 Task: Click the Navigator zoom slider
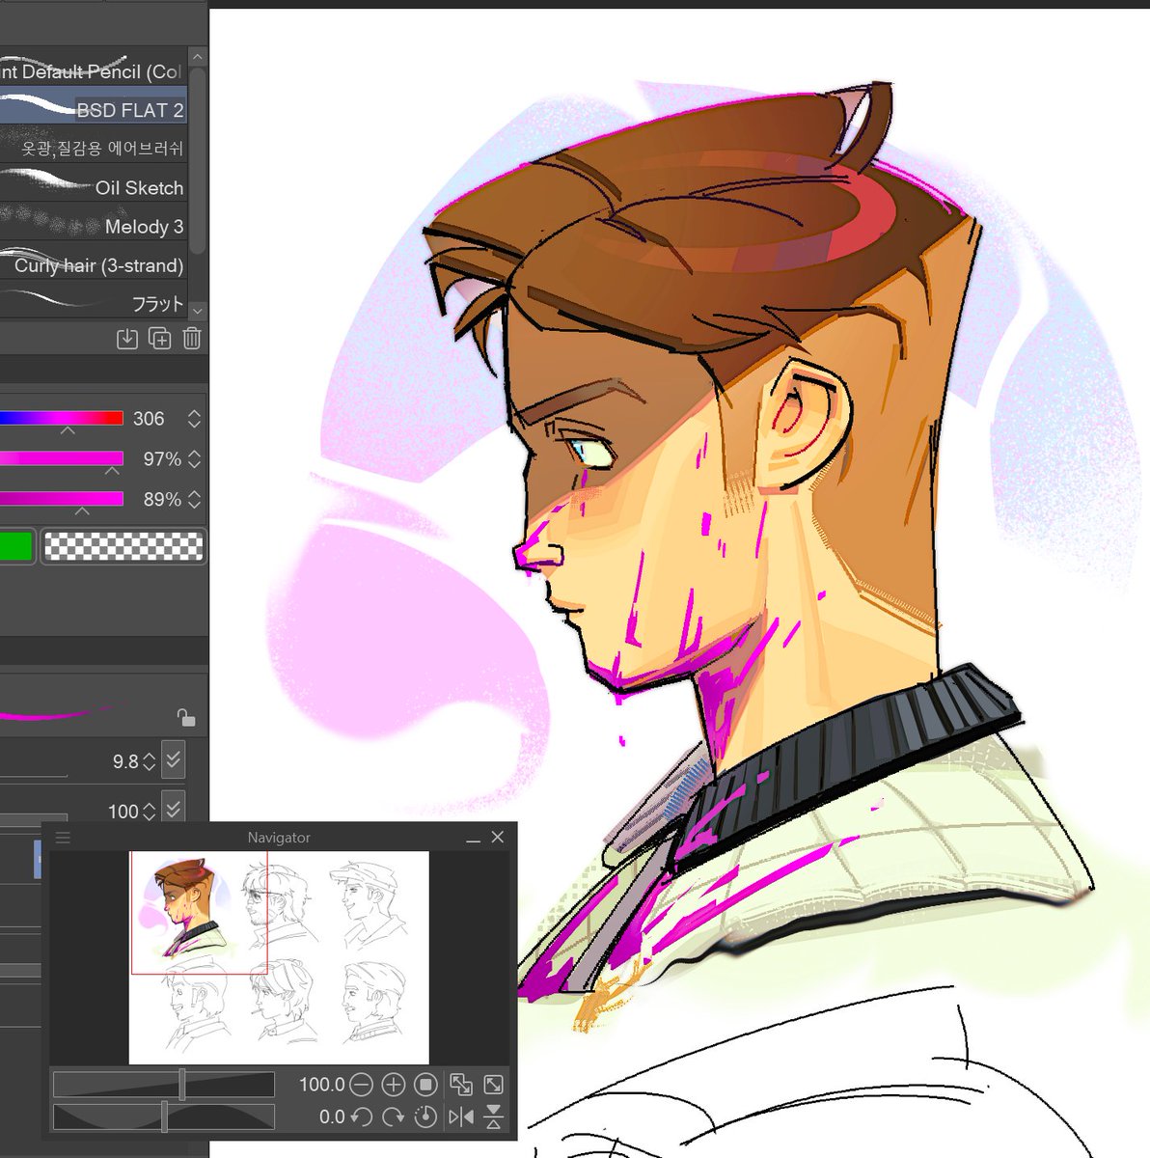click(x=163, y=1085)
